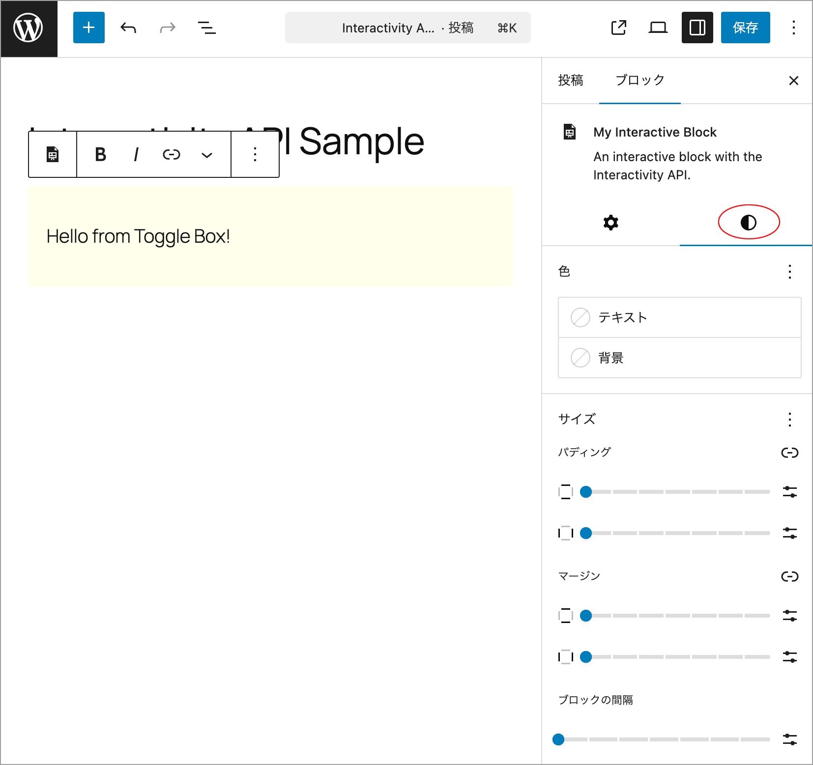Open the block styles tab
Image resolution: width=813 pixels, height=765 pixels.
(x=749, y=223)
